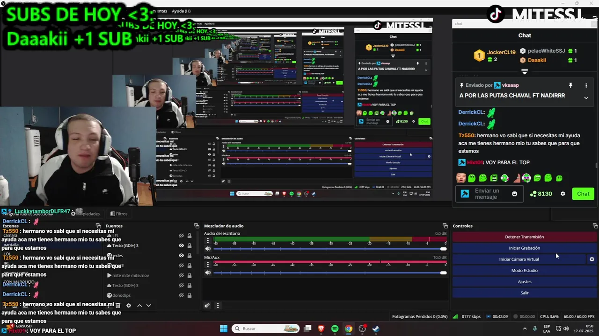Hide the redes source with eye icon

click(x=181, y=256)
